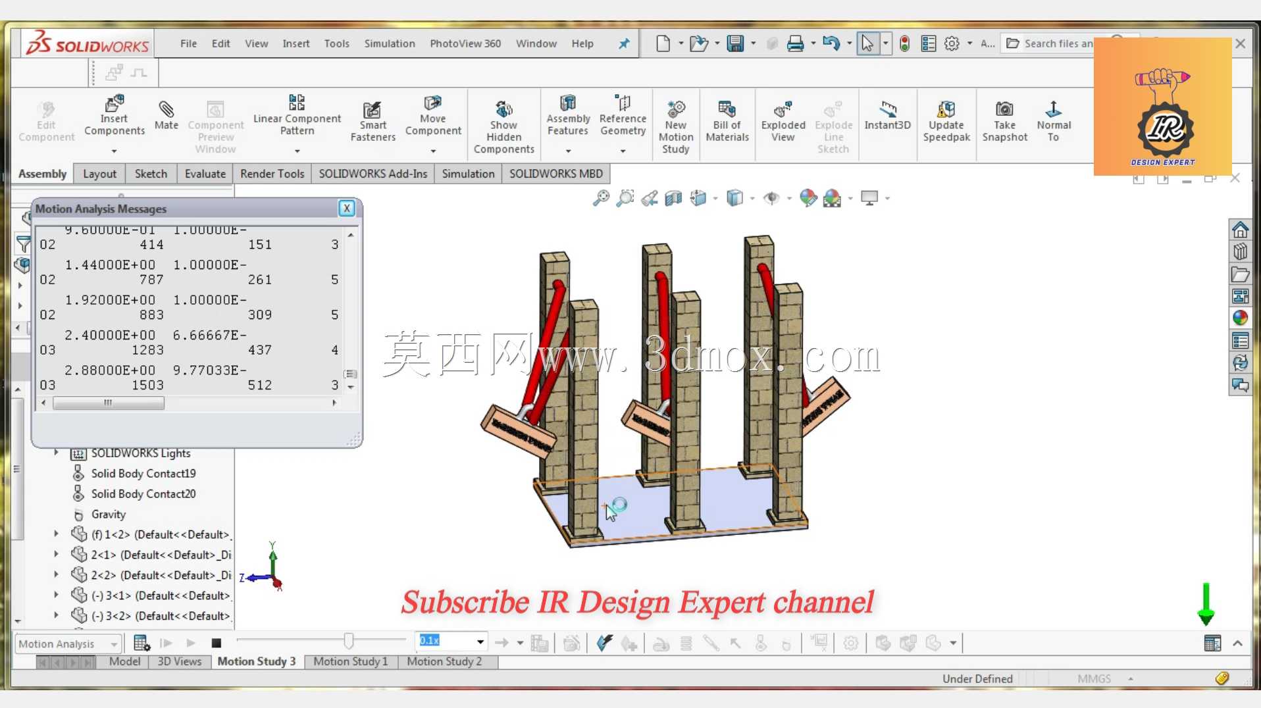Close the Motion Analysis Messages dialog

coord(347,209)
